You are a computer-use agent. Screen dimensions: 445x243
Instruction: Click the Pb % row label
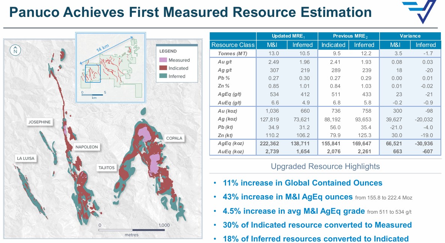coord(224,78)
